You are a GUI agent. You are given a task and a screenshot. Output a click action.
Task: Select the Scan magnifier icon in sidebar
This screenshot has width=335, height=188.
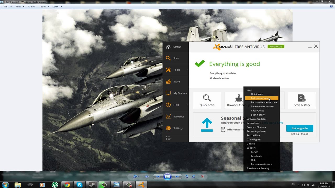[x=168, y=58]
